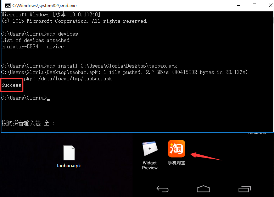Open the 手机淘宝 app icon
The image size is (274, 197).
(x=176, y=149)
